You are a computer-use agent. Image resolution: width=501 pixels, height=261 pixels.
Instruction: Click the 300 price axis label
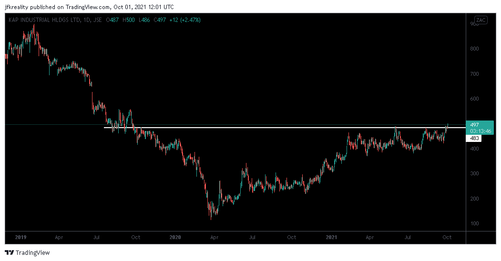click(x=474, y=173)
